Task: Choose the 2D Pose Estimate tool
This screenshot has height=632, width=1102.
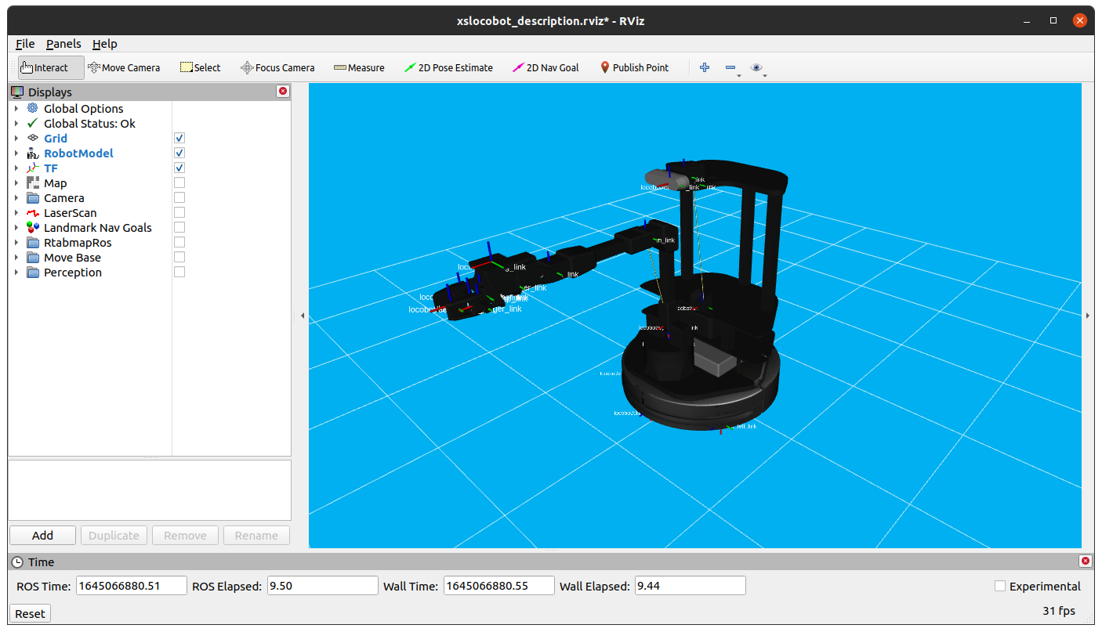Action: point(448,68)
